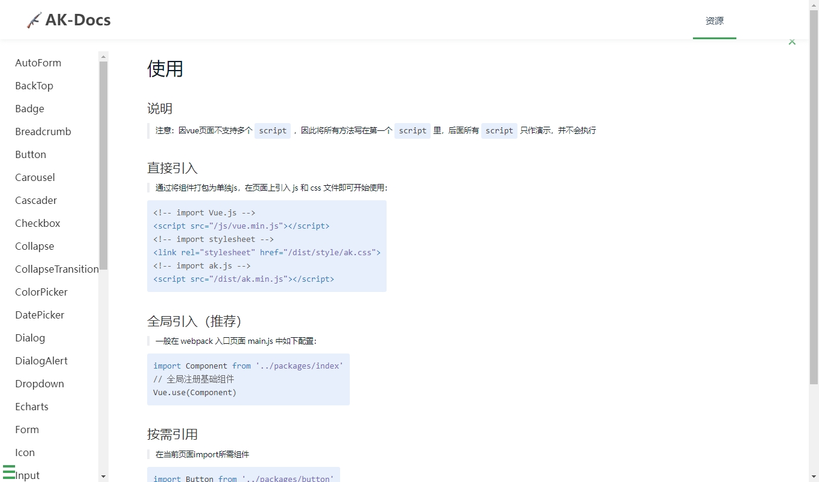Click sidebar scrollbar down arrow

click(103, 477)
